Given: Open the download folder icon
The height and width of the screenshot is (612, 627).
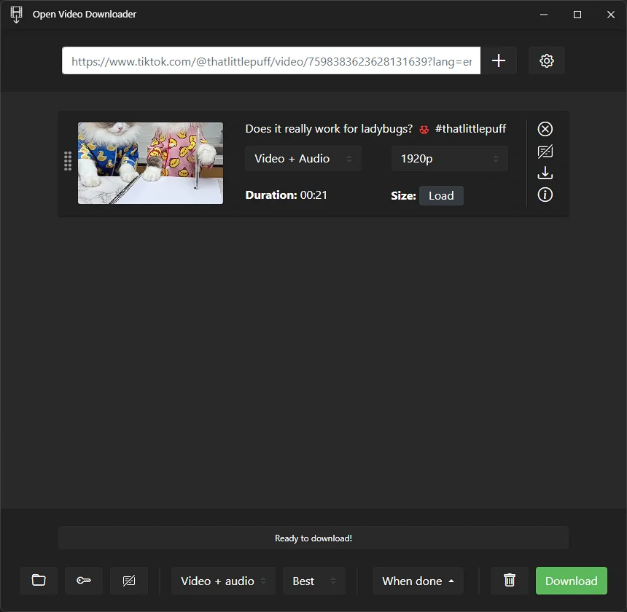Looking at the screenshot, I should pos(39,581).
